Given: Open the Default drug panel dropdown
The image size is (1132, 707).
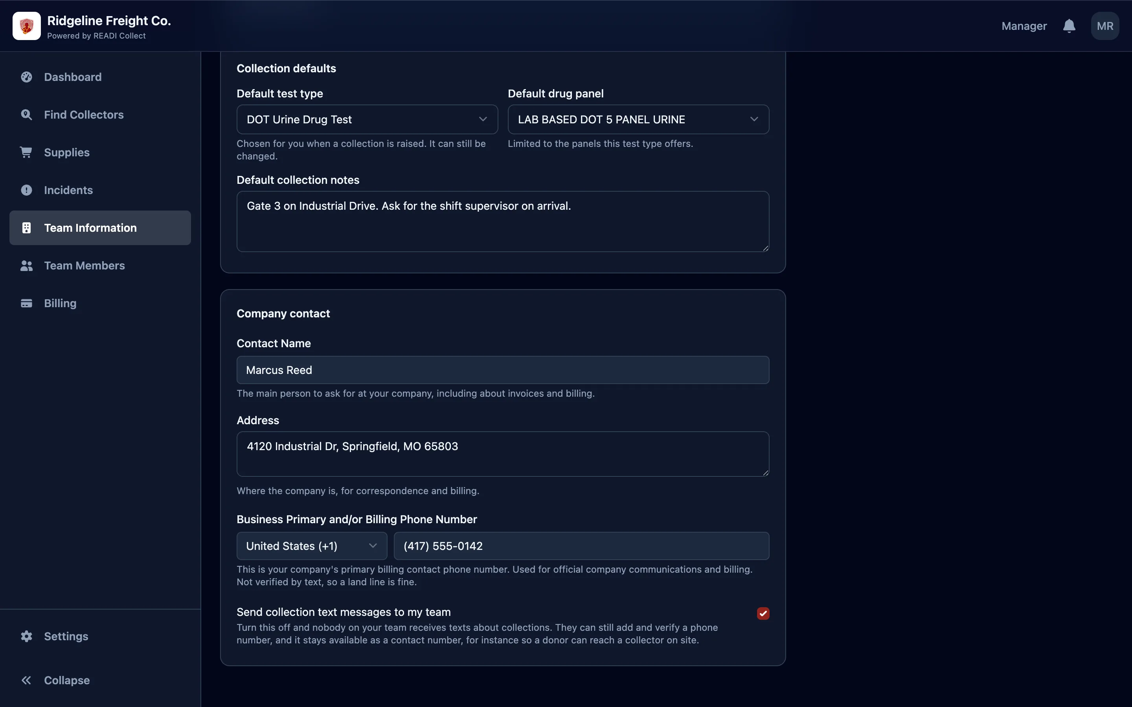Looking at the screenshot, I should [638, 120].
